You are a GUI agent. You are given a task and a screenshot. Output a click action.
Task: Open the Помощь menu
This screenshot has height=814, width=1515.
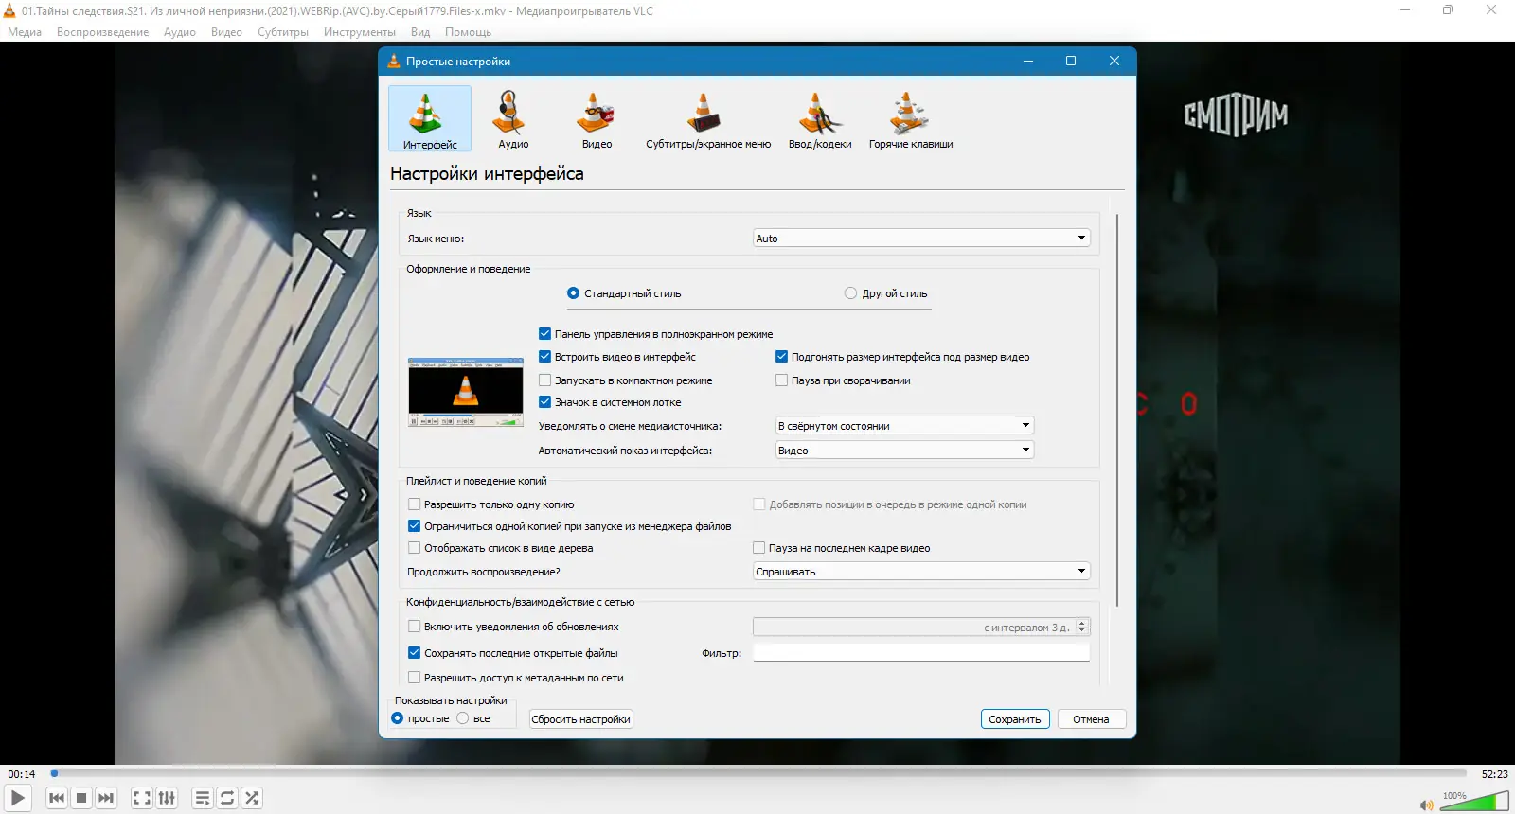[x=468, y=32]
